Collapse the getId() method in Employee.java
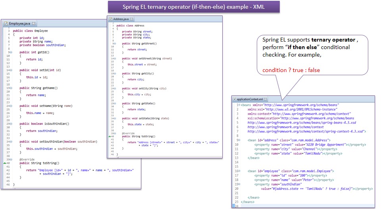Viewport: 381px width, 209px height. point(11,52)
